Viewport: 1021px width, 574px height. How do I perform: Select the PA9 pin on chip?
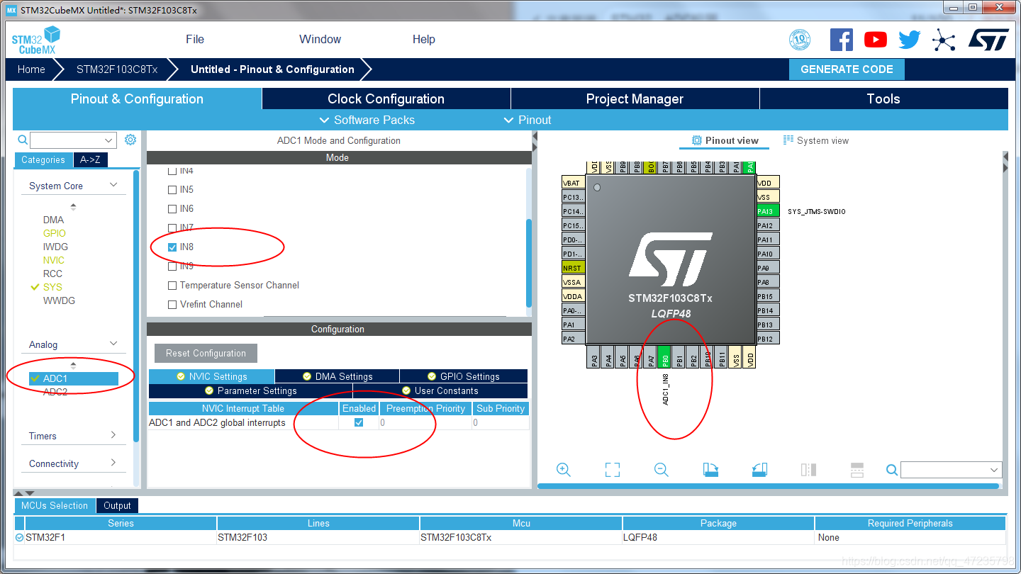(x=768, y=268)
